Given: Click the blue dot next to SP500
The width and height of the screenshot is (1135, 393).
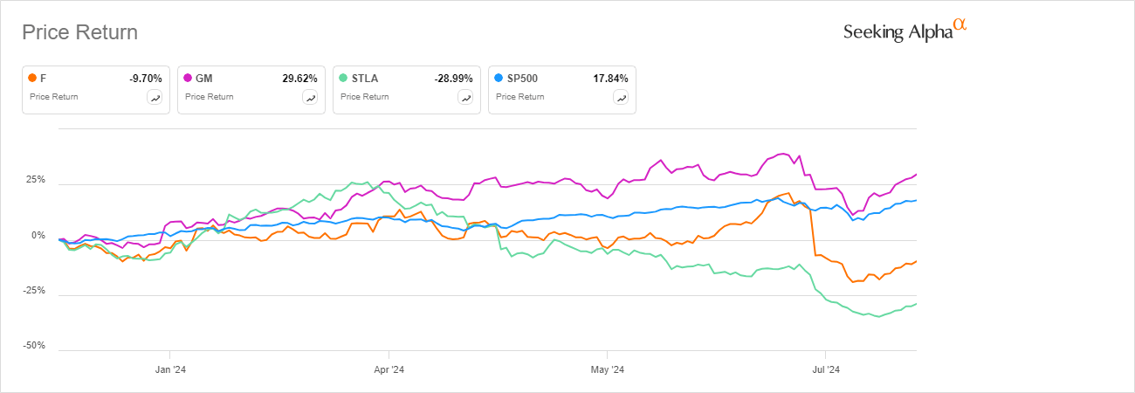Looking at the screenshot, I should [x=499, y=78].
